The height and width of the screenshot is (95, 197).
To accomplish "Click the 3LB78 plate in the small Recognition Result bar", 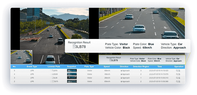I will coord(114,60).
